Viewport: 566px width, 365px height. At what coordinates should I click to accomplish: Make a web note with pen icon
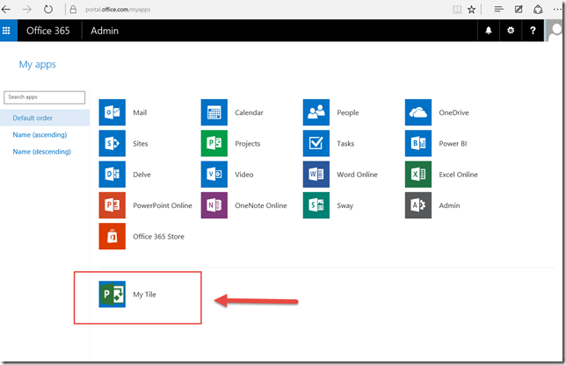519,10
